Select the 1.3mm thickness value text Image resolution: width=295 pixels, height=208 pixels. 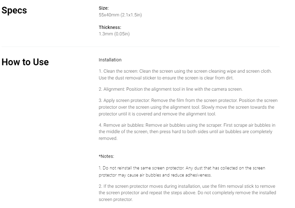pos(114,34)
